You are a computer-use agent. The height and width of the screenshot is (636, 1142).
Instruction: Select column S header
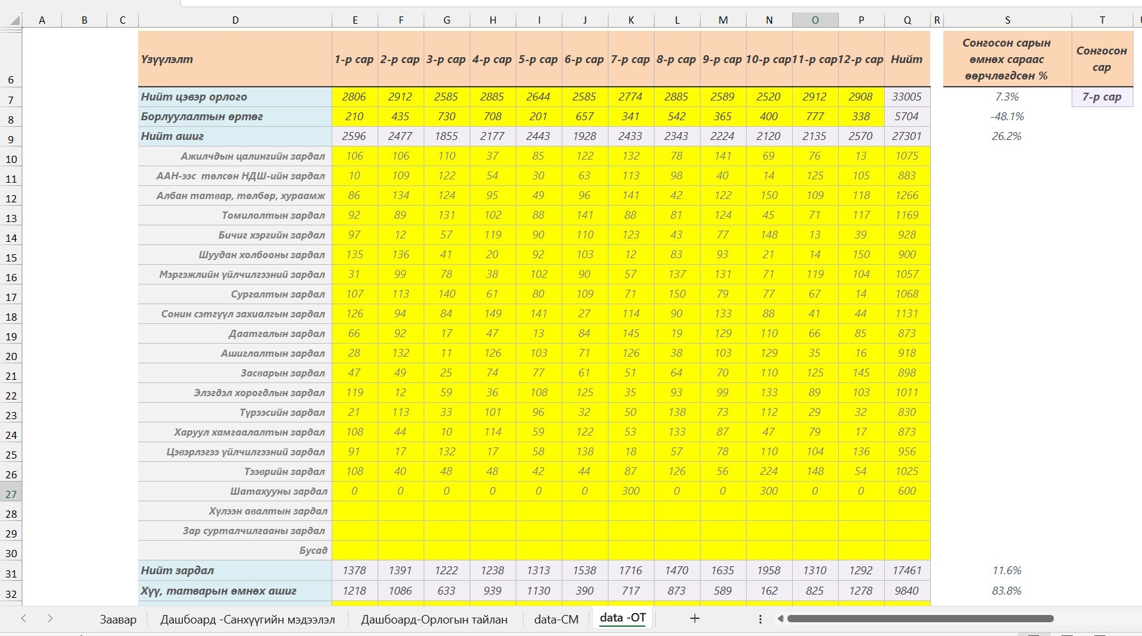click(1007, 20)
